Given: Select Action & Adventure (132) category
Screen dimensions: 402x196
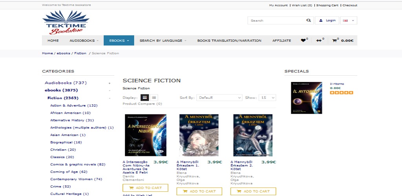Looking at the screenshot, I should [x=74, y=105].
